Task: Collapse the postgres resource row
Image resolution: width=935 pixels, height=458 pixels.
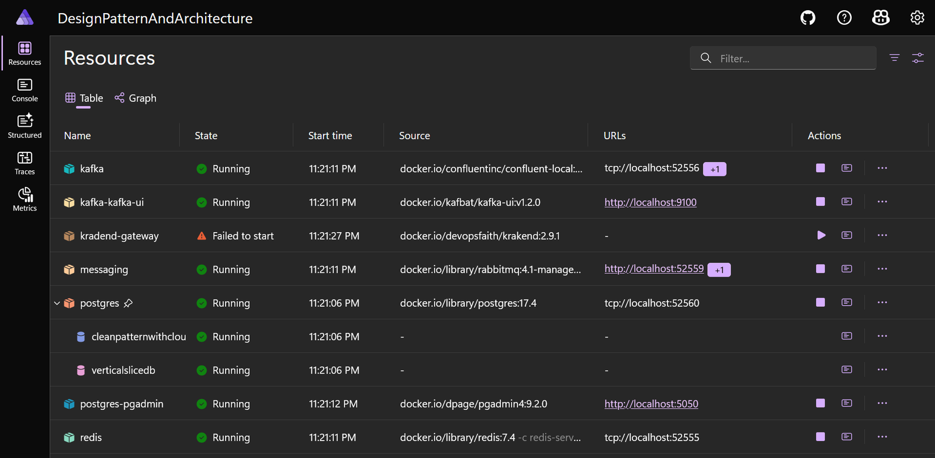Action: pyautogui.click(x=57, y=303)
